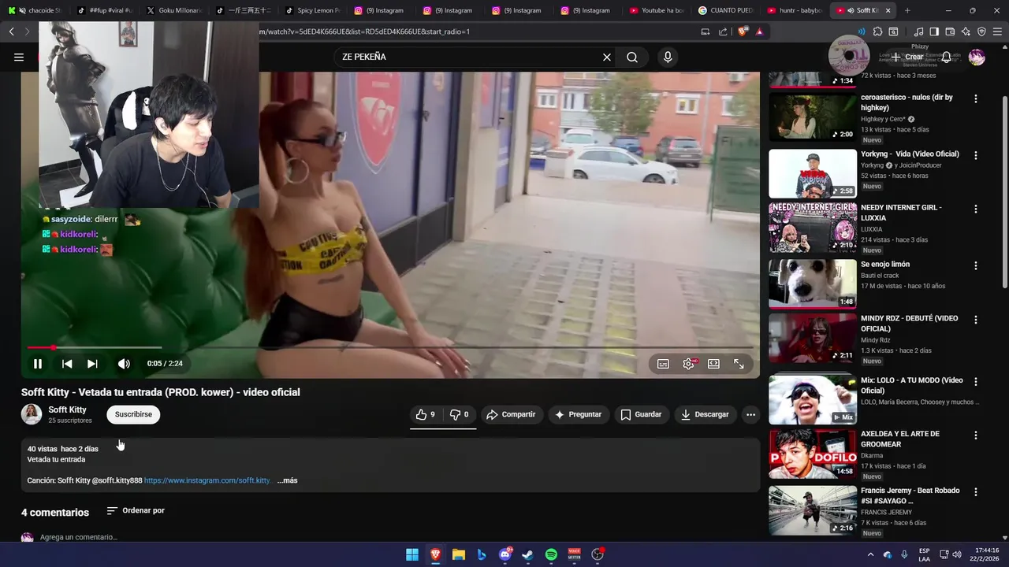1009x567 pixels.
Task: Open options for AXELDEA Y EL ARTE video
Action: pyautogui.click(x=976, y=435)
